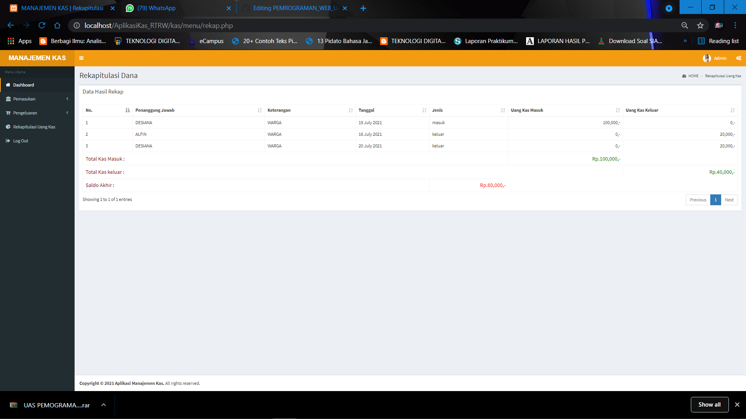Select Rekapitulasi Uang Kas in the menu
746x419 pixels.
pos(34,126)
